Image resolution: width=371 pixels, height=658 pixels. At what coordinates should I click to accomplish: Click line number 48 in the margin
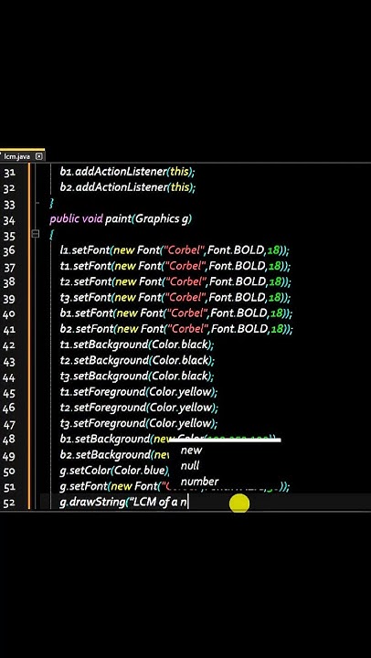(x=9, y=440)
